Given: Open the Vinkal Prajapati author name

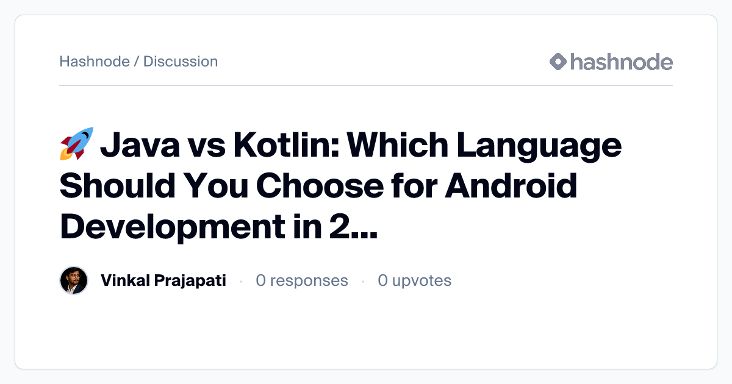Looking at the screenshot, I should click(163, 280).
